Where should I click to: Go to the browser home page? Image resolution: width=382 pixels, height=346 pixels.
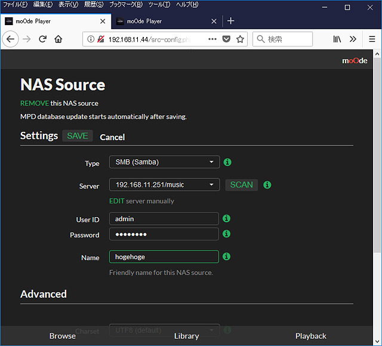58,39
